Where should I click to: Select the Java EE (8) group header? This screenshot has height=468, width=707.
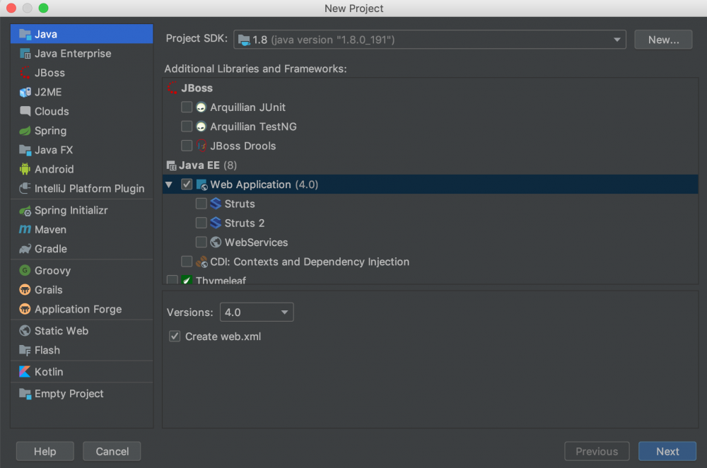coord(430,165)
